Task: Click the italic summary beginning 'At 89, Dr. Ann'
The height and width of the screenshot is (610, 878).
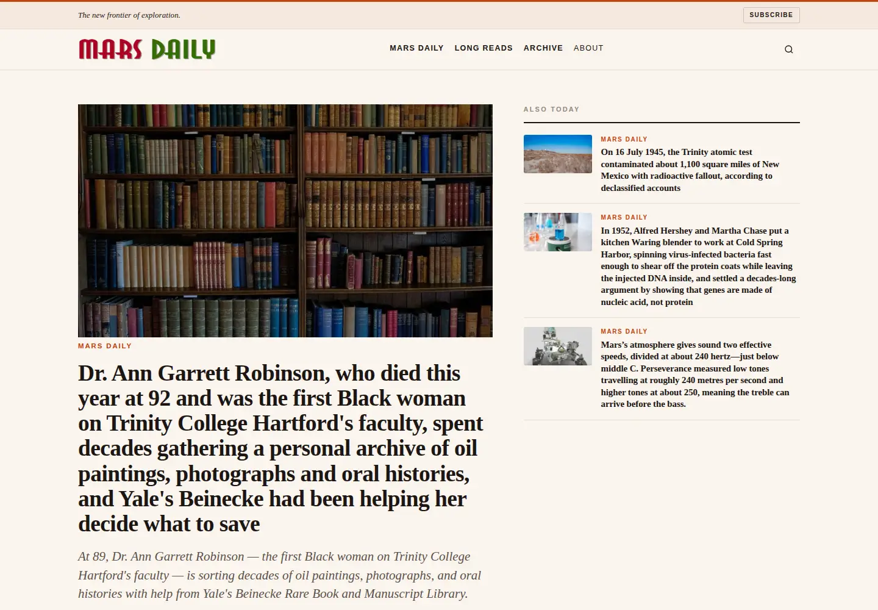Action: click(280, 575)
